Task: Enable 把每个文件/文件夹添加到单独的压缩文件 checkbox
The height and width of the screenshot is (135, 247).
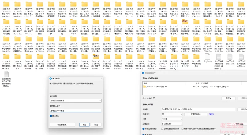Action: 182,129
